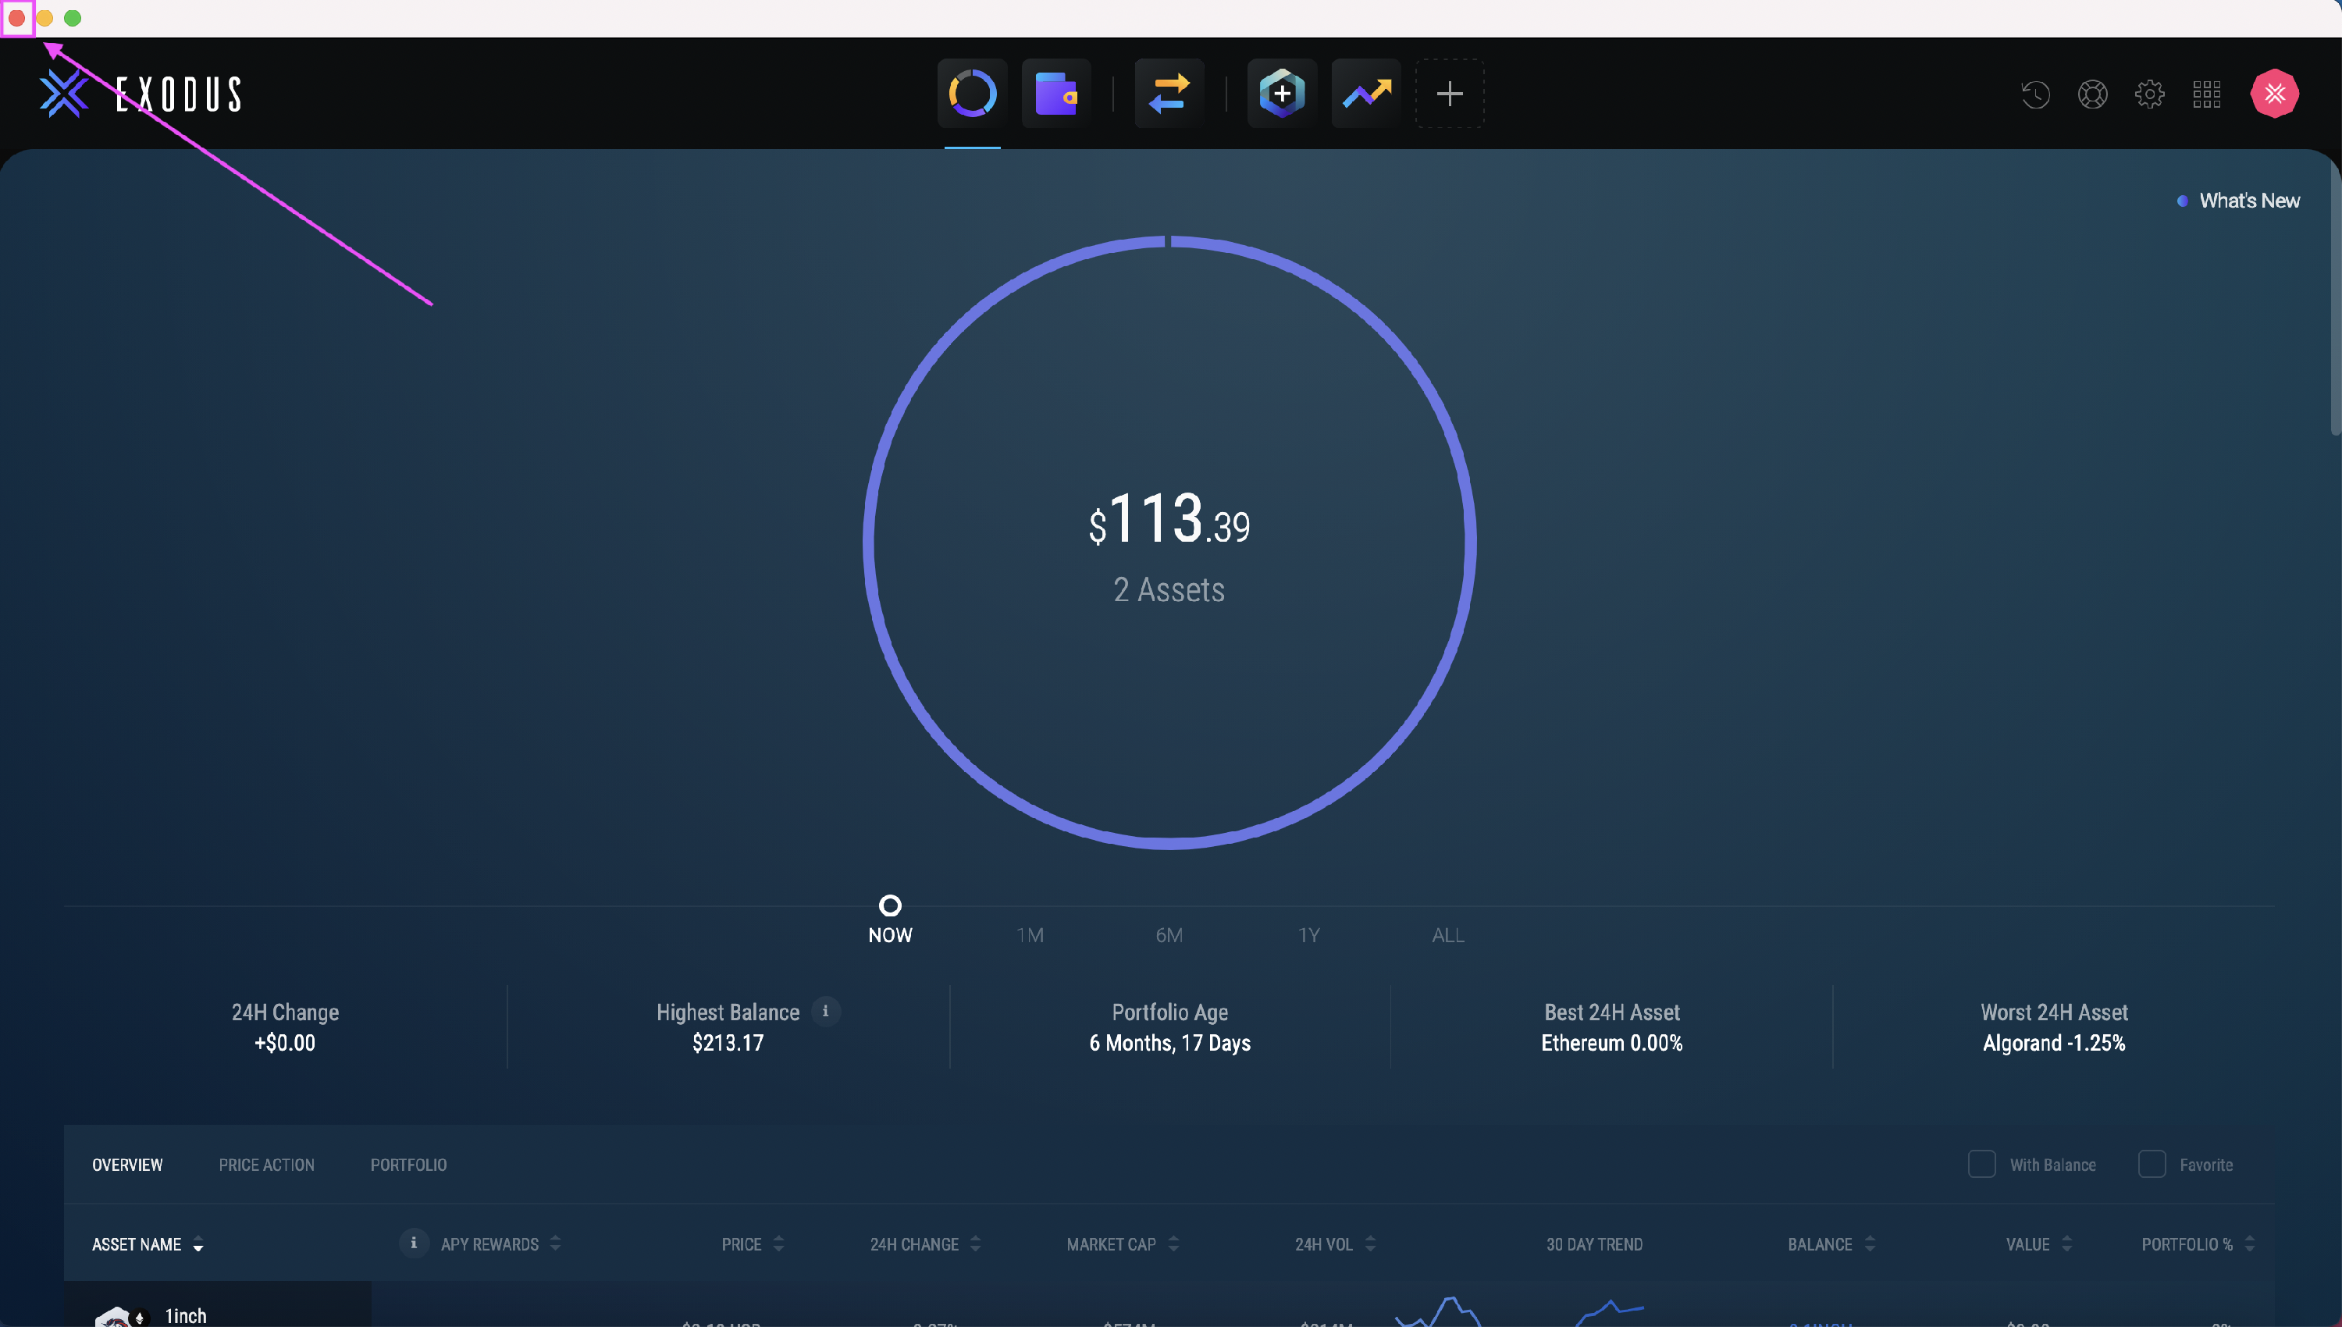This screenshot has width=2342, height=1327.
Task: Open the What's New link
Action: click(2248, 201)
